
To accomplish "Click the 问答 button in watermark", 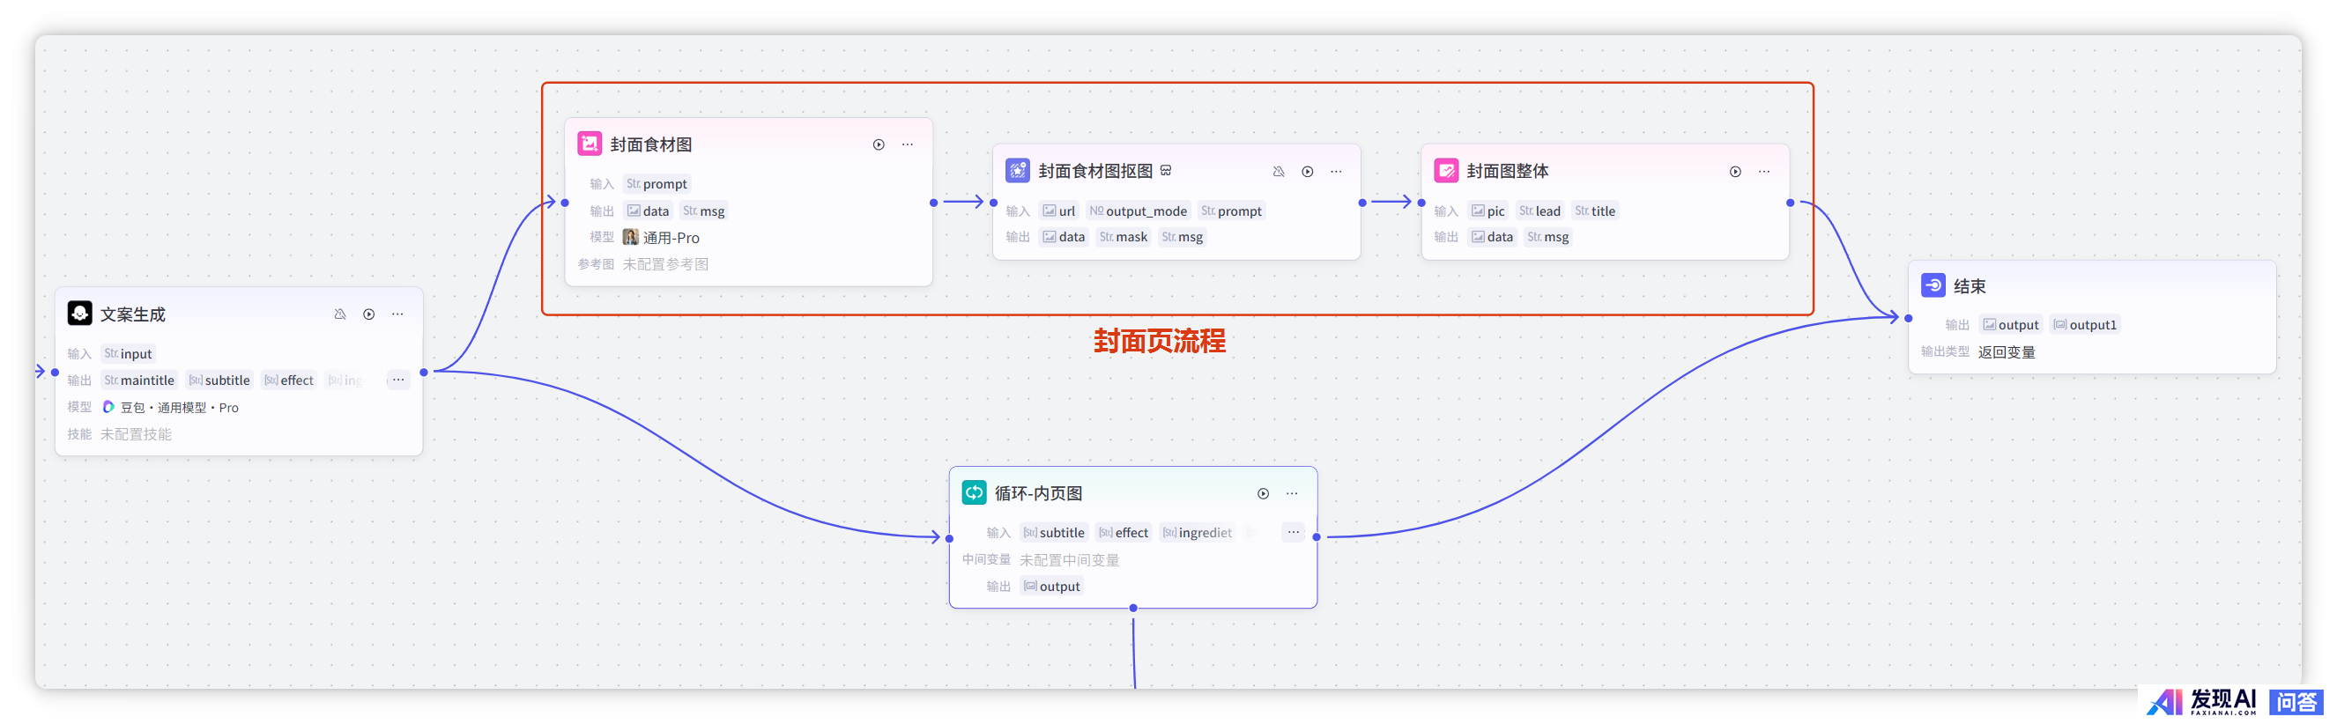I will pyautogui.click(x=2296, y=702).
